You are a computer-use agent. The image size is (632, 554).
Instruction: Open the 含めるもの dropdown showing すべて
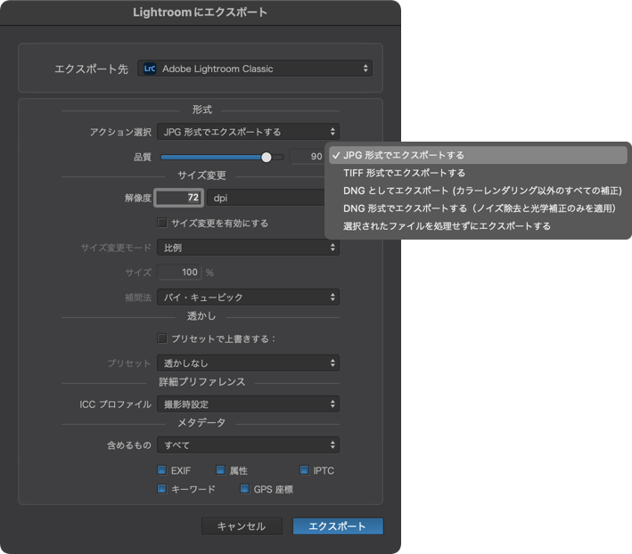tap(248, 445)
